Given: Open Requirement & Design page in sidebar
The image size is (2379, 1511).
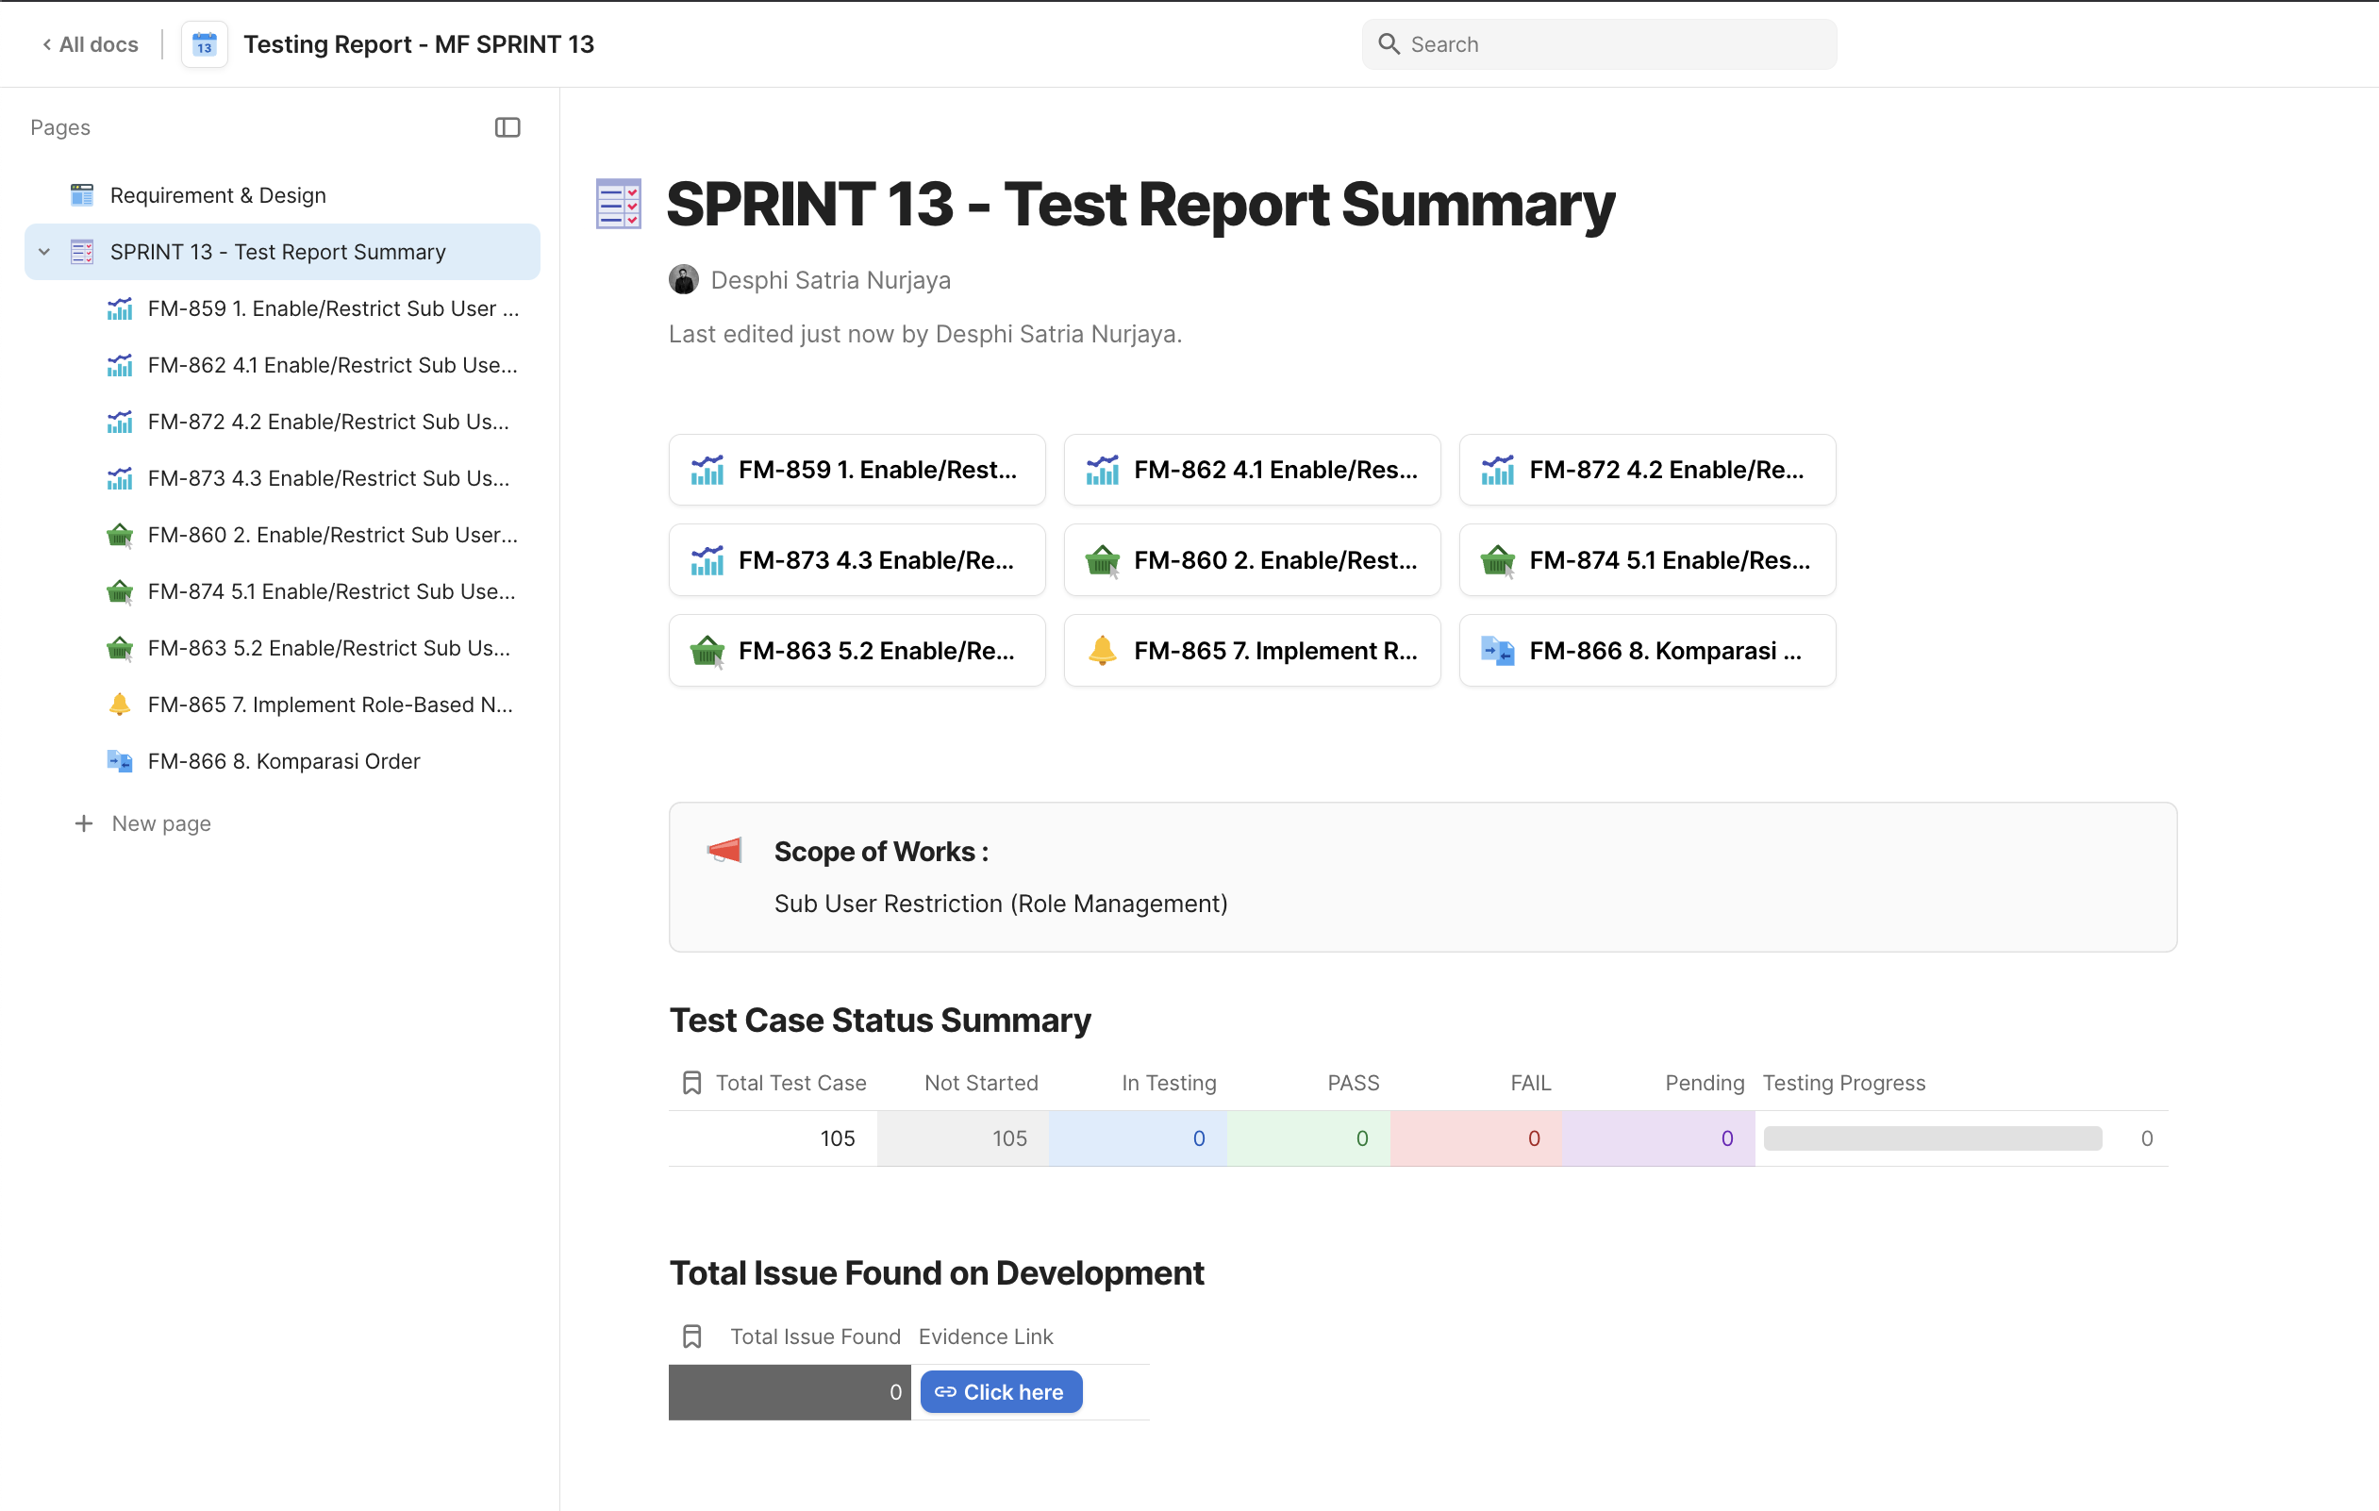Looking at the screenshot, I should (217, 195).
